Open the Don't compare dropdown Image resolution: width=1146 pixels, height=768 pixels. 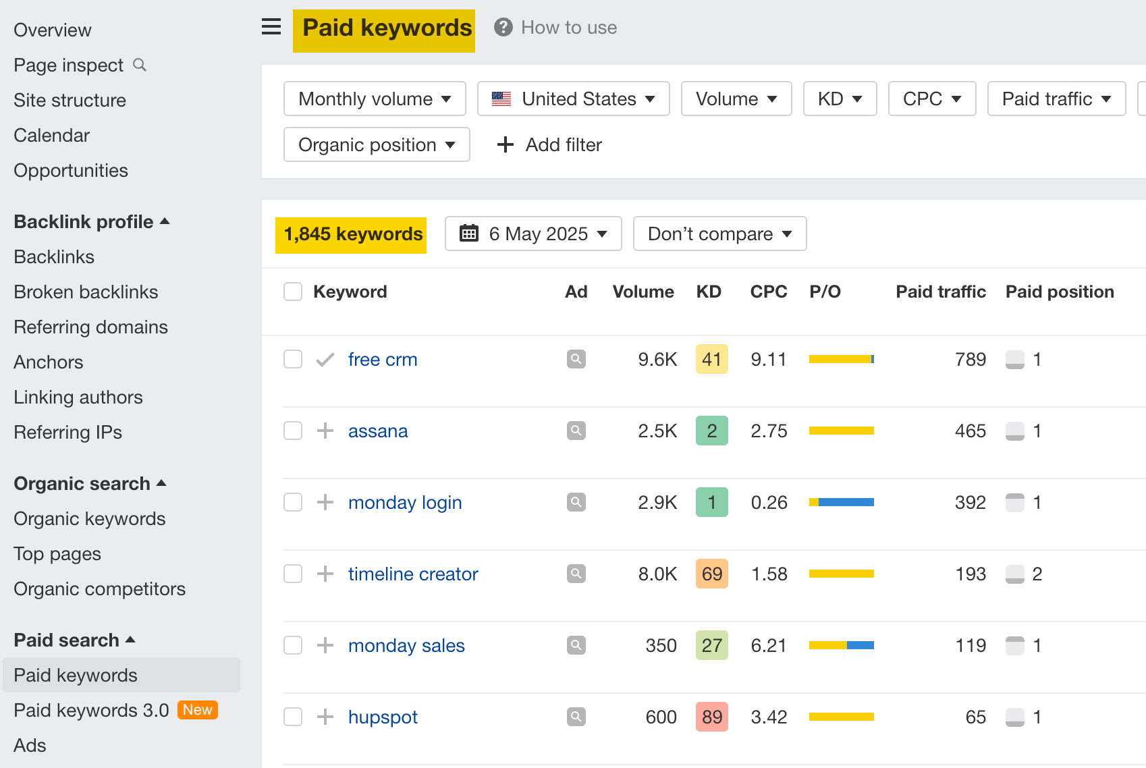click(x=719, y=234)
